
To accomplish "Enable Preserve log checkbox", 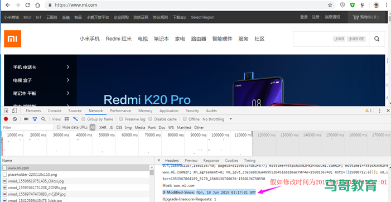I will coord(121,119).
